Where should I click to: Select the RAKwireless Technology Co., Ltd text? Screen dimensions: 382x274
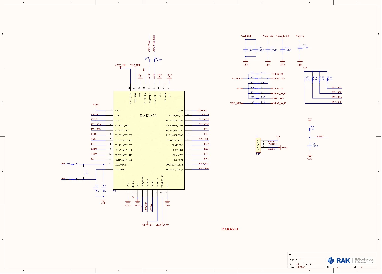point(364,261)
